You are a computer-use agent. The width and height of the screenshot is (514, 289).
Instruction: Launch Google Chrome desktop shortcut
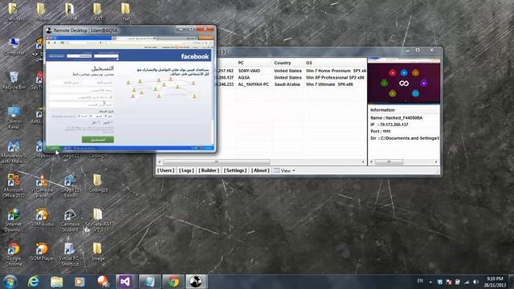tap(14, 254)
